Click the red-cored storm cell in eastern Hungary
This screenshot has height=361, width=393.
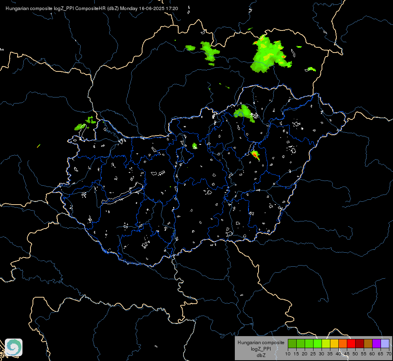[255, 155]
